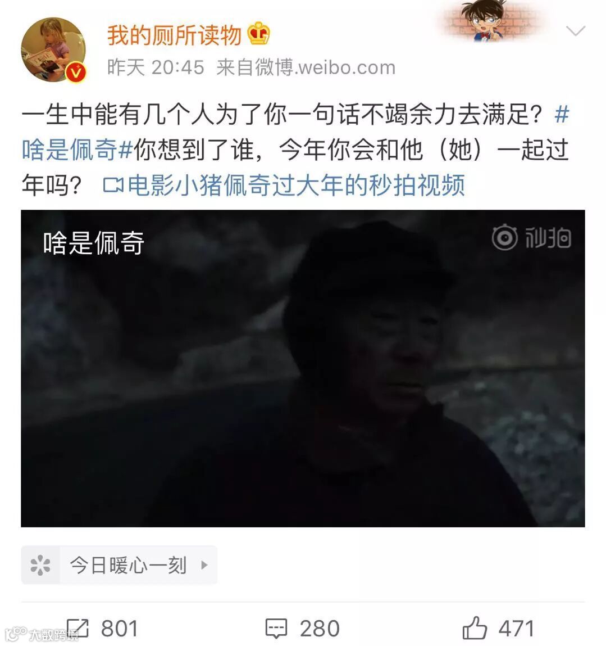Tap the thumbs-up like icon
606x646 pixels.
point(475,628)
